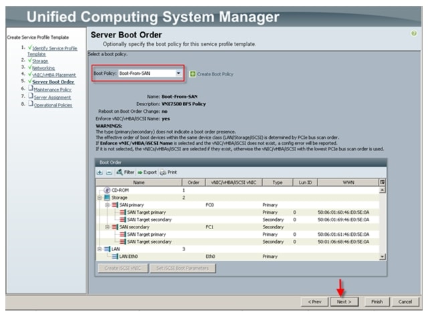This screenshot has width=434, height=322.
Task: Select WWN 50:06:01:60:46:E0:5E:0A cell
Action: (344, 212)
